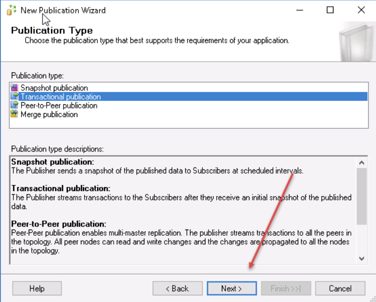Viewport: 376px width, 302px height.
Task: Click the New Publication Wizard title icon
Action: [x=11, y=10]
